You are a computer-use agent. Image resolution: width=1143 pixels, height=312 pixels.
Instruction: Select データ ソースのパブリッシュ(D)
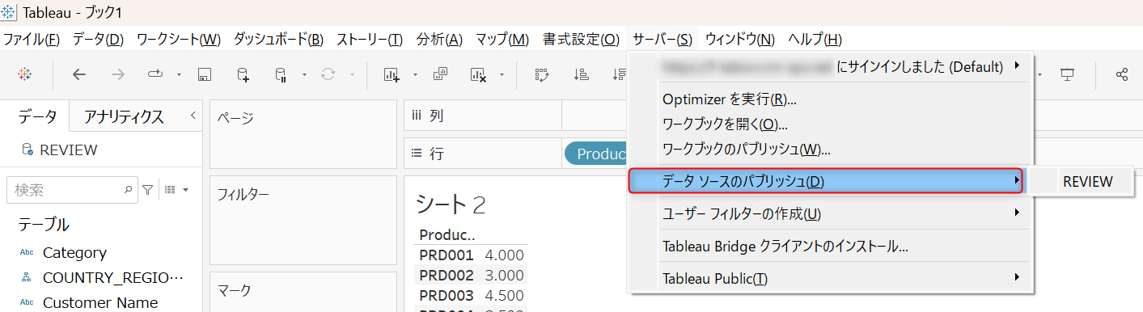point(826,181)
